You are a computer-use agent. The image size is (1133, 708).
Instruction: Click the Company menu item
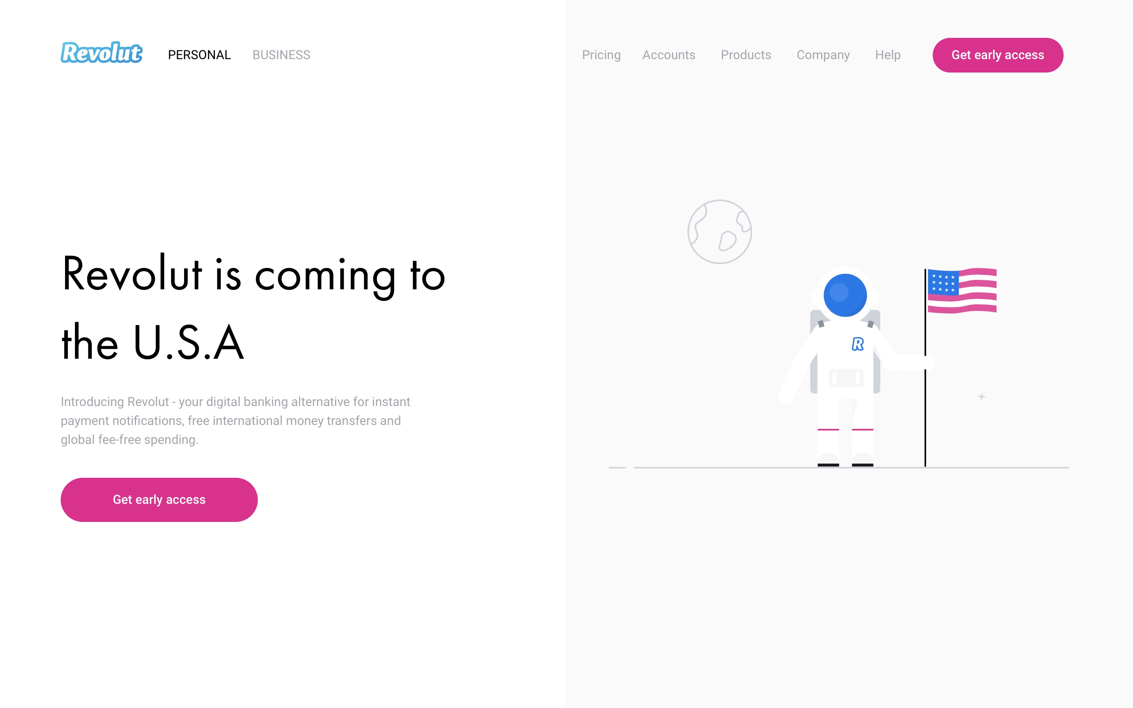pos(822,55)
